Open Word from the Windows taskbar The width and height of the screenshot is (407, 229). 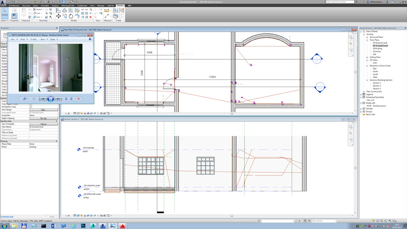pyautogui.click(x=54, y=226)
